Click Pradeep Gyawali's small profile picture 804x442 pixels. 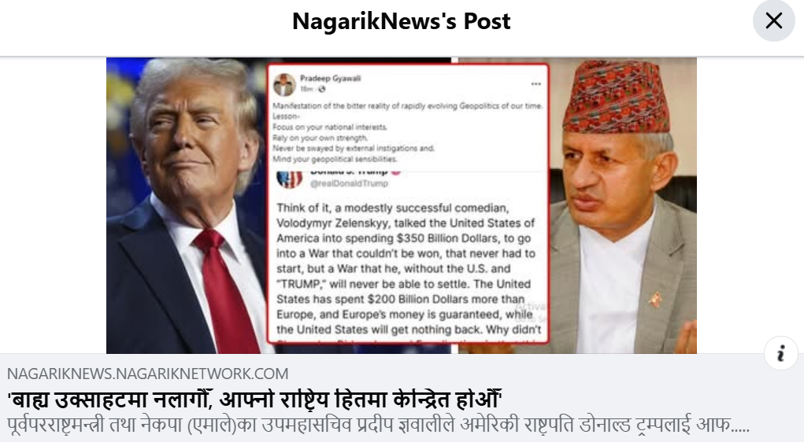(x=284, y=84)
